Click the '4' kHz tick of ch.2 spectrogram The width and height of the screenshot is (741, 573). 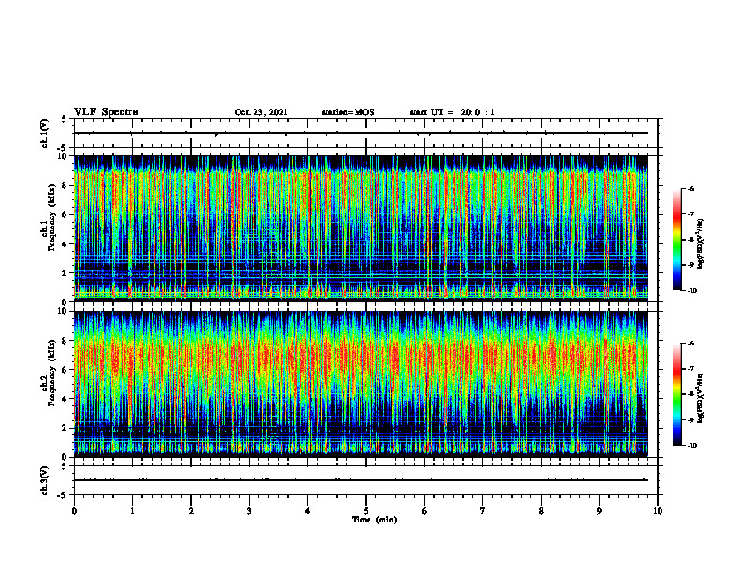tap(65, 399)
